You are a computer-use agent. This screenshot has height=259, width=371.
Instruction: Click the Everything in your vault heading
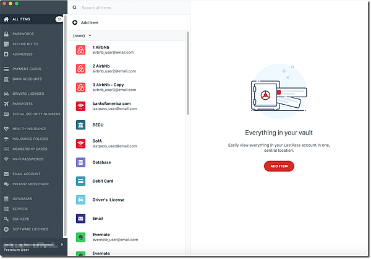279,133
